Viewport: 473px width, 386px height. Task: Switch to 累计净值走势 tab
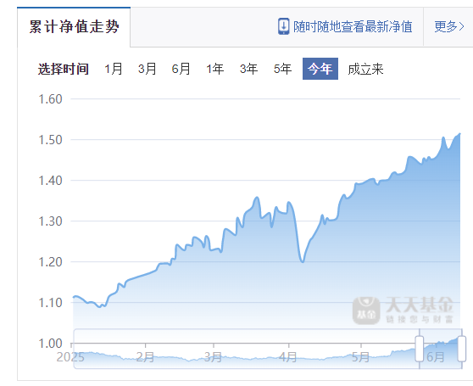[x=74, y=27]
